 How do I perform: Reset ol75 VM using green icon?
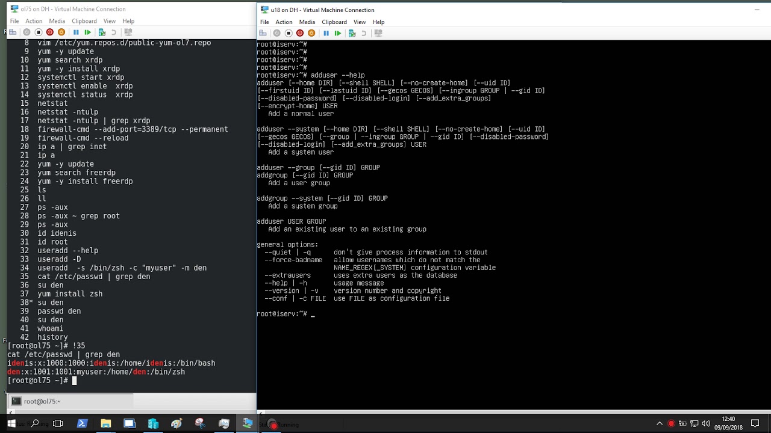(88, 32)
